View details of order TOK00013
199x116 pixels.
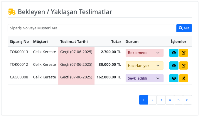(x=174, y=53)
